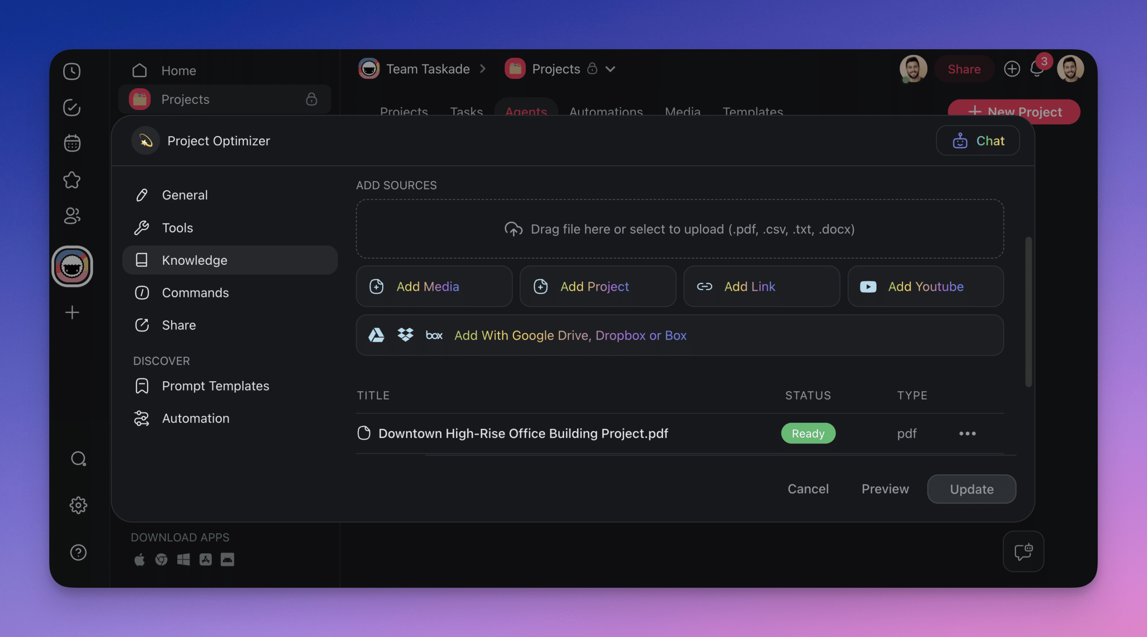1147x637 pixels.
Task: Select the Tools settings tab
Action: click(177, 228)
